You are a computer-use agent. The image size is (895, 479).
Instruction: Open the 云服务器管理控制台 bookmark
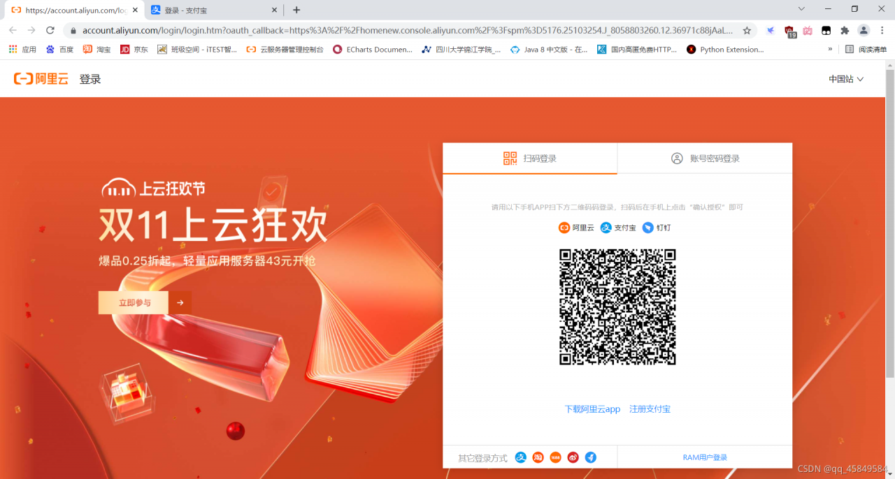point(285,50)
